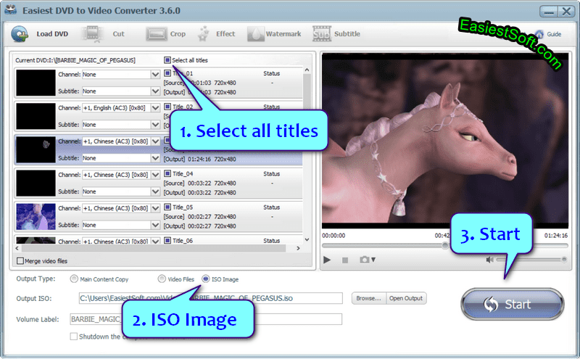580x359 pixels.
Task: Click the Title_04 label text
Action: click(x=183, y=173)
